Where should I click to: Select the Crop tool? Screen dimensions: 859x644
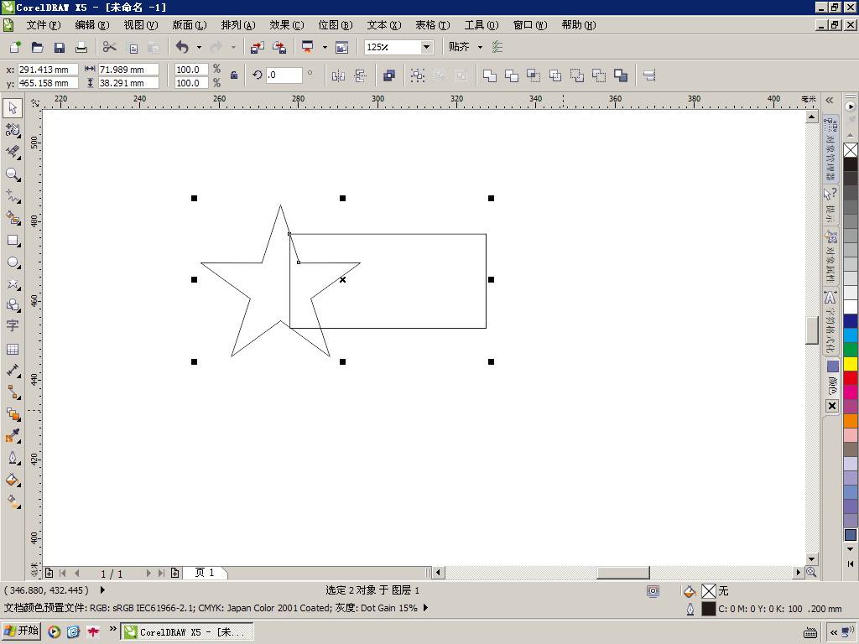coord(13,152)
